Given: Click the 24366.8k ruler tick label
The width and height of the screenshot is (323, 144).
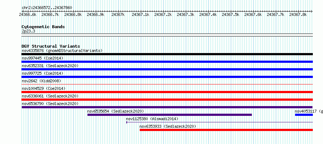Looking at the screenshot, I should (x=73, y=14).
